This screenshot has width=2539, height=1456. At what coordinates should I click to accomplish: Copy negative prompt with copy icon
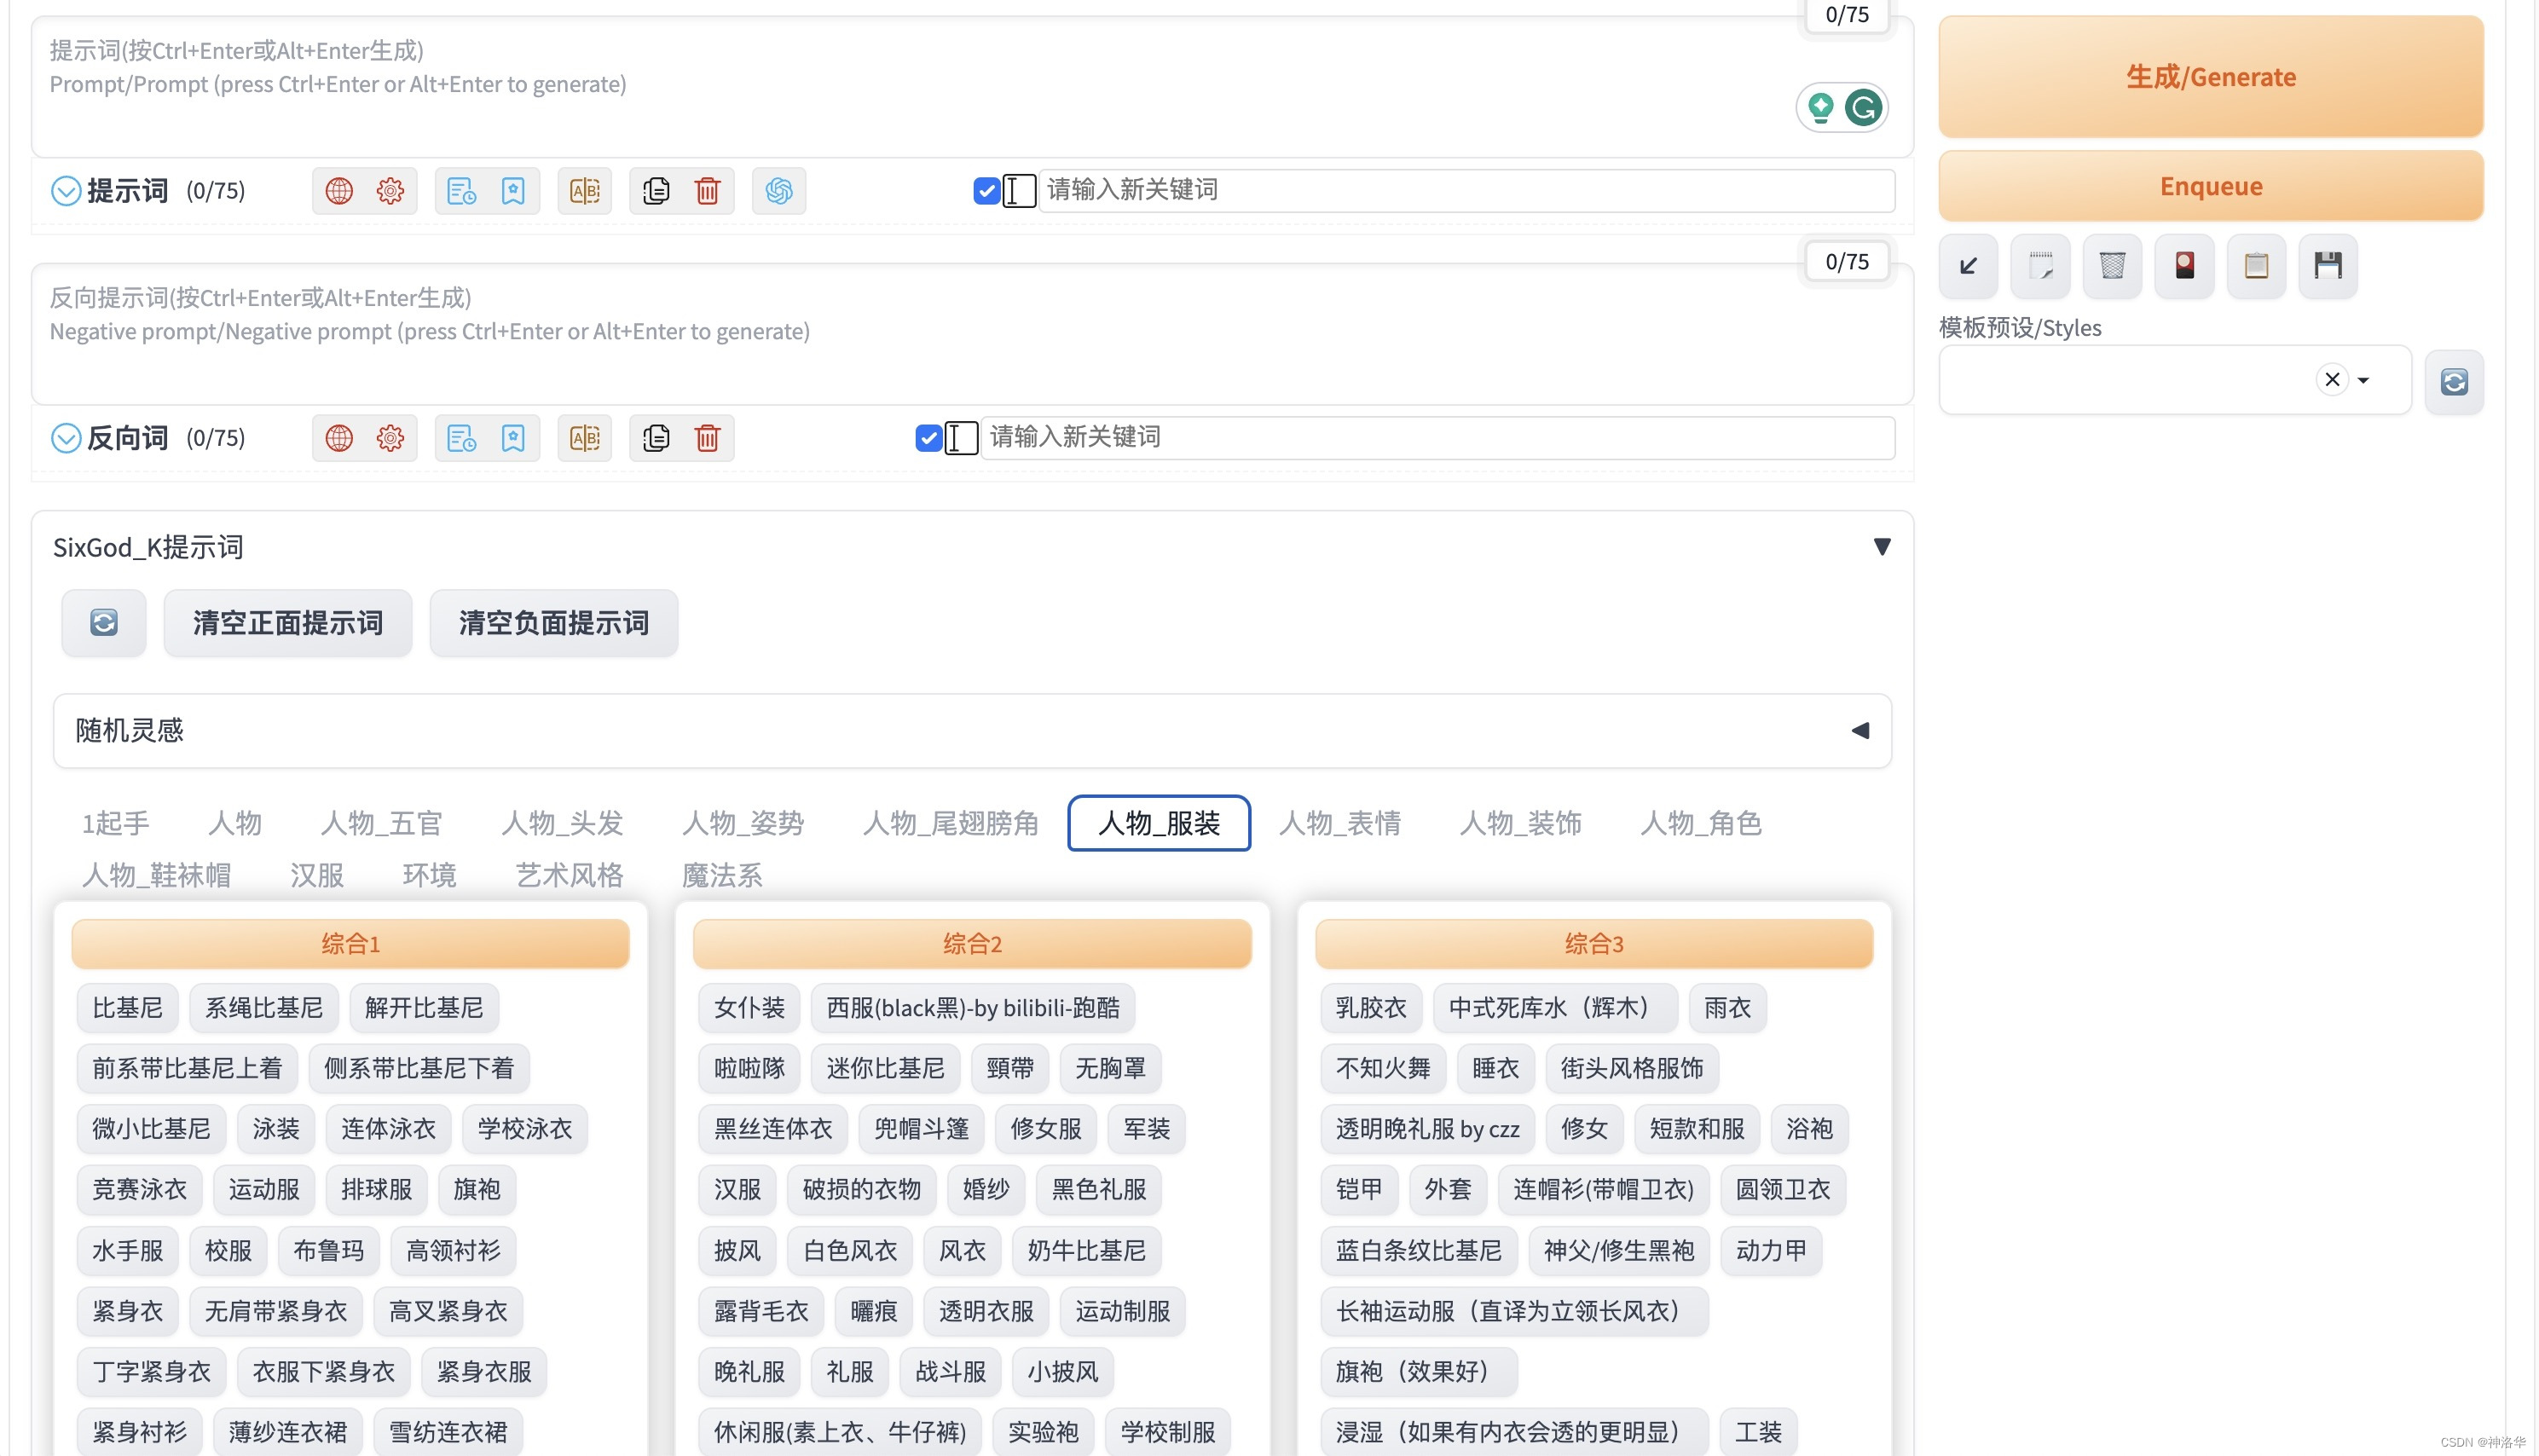coord(656,437)
